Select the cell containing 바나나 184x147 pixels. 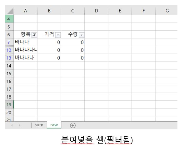[x=26, y=42]
